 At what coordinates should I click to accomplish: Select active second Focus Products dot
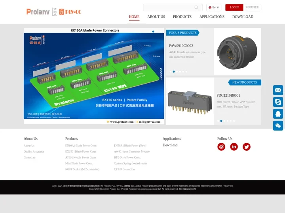tap(174, 71)
